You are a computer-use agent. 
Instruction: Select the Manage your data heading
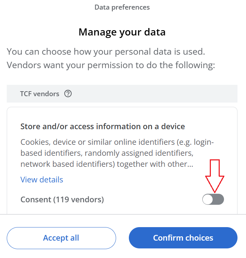pos(122,32)
